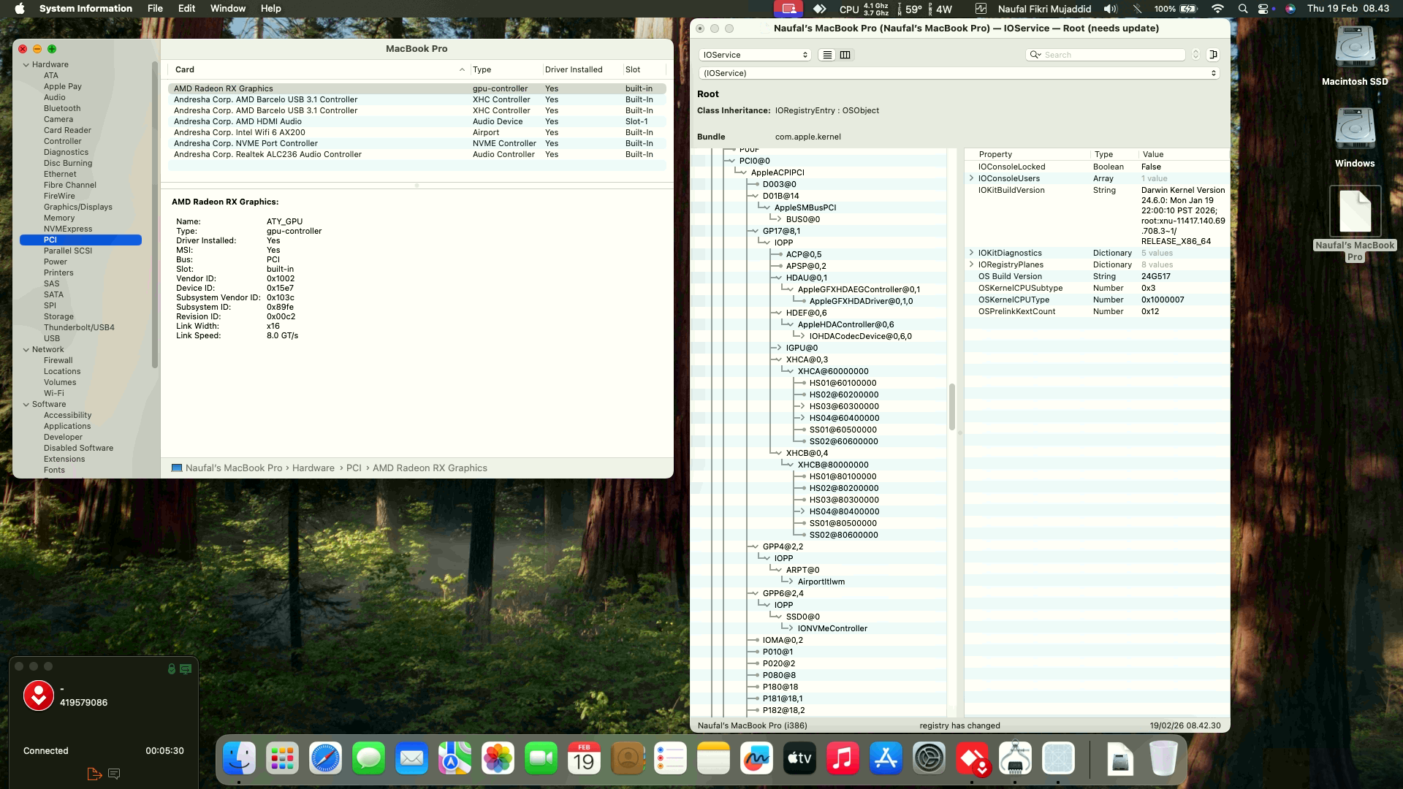The width and height of the screenshot is (1403, 789).
Task: Open AnyDesk chat icon in session panel
Action: [x=114, y=774]
